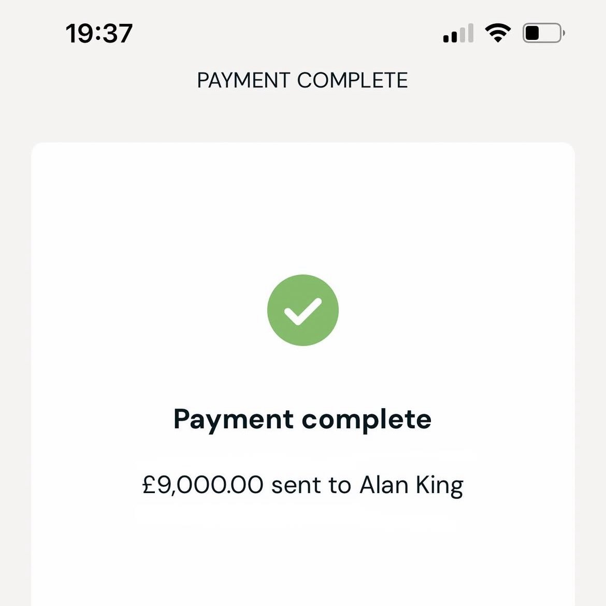Tap the pound sign before 9,000.00
This screenshot has width=606, height=606.
pyautogui.click(x=149, y=485)
